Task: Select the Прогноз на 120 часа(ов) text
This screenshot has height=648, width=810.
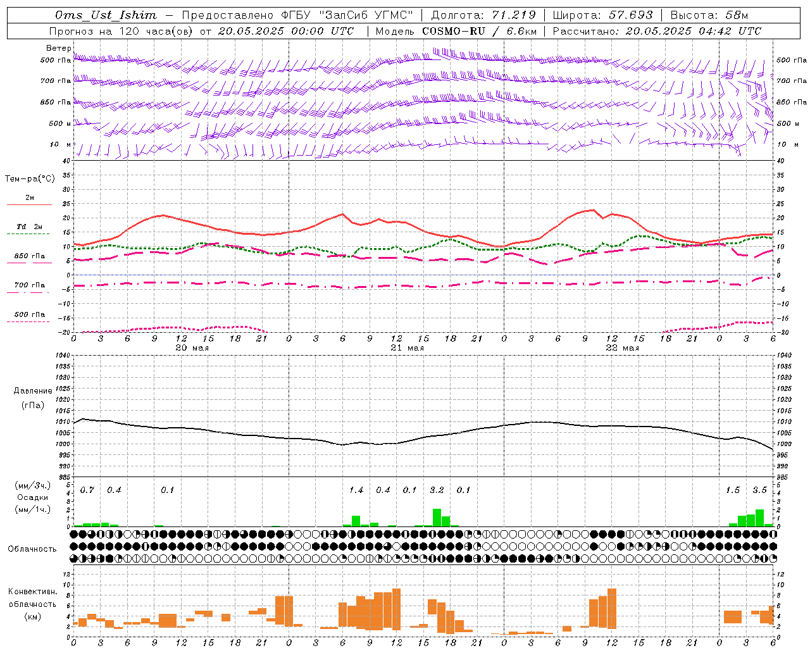Action: (x=121, y=31)
